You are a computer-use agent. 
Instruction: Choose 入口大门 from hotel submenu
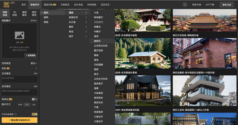click(98, 22)
